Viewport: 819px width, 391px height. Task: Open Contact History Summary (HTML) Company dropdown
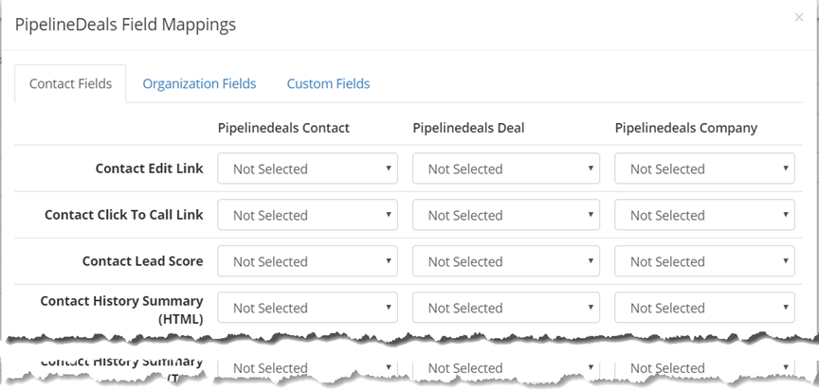tap(704, 308)
